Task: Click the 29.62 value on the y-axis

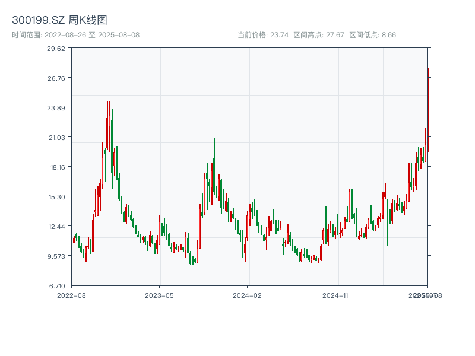Action: click(x=57, y=50)
